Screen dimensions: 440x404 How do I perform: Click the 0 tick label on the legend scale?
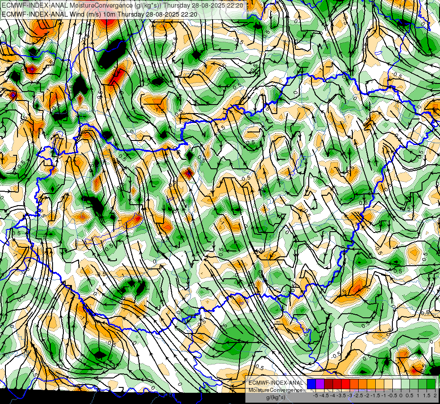pyautogui.click(x=401, y=395)
